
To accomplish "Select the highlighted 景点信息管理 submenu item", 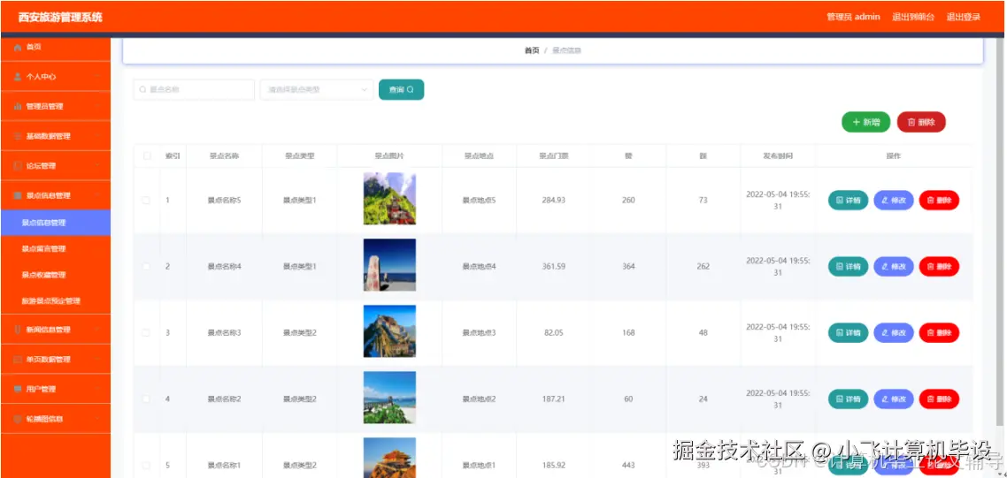I will [55, 223].
